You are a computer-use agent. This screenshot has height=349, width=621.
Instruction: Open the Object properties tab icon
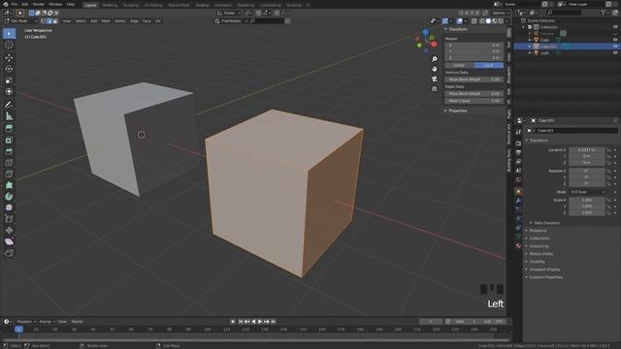click(518, 192)
